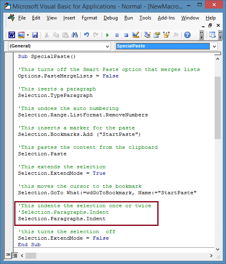Click Insert UserForm toolbar icon
The image size is (226, 264).
tap(21, 35)
